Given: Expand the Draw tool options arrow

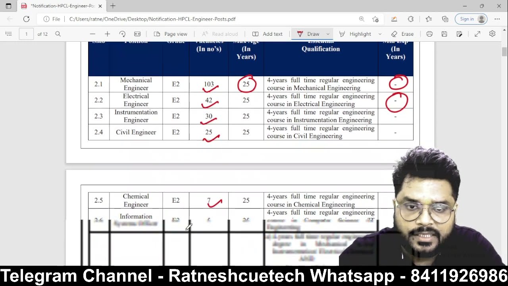Looking at the screenshot, I should coord(328,34).
